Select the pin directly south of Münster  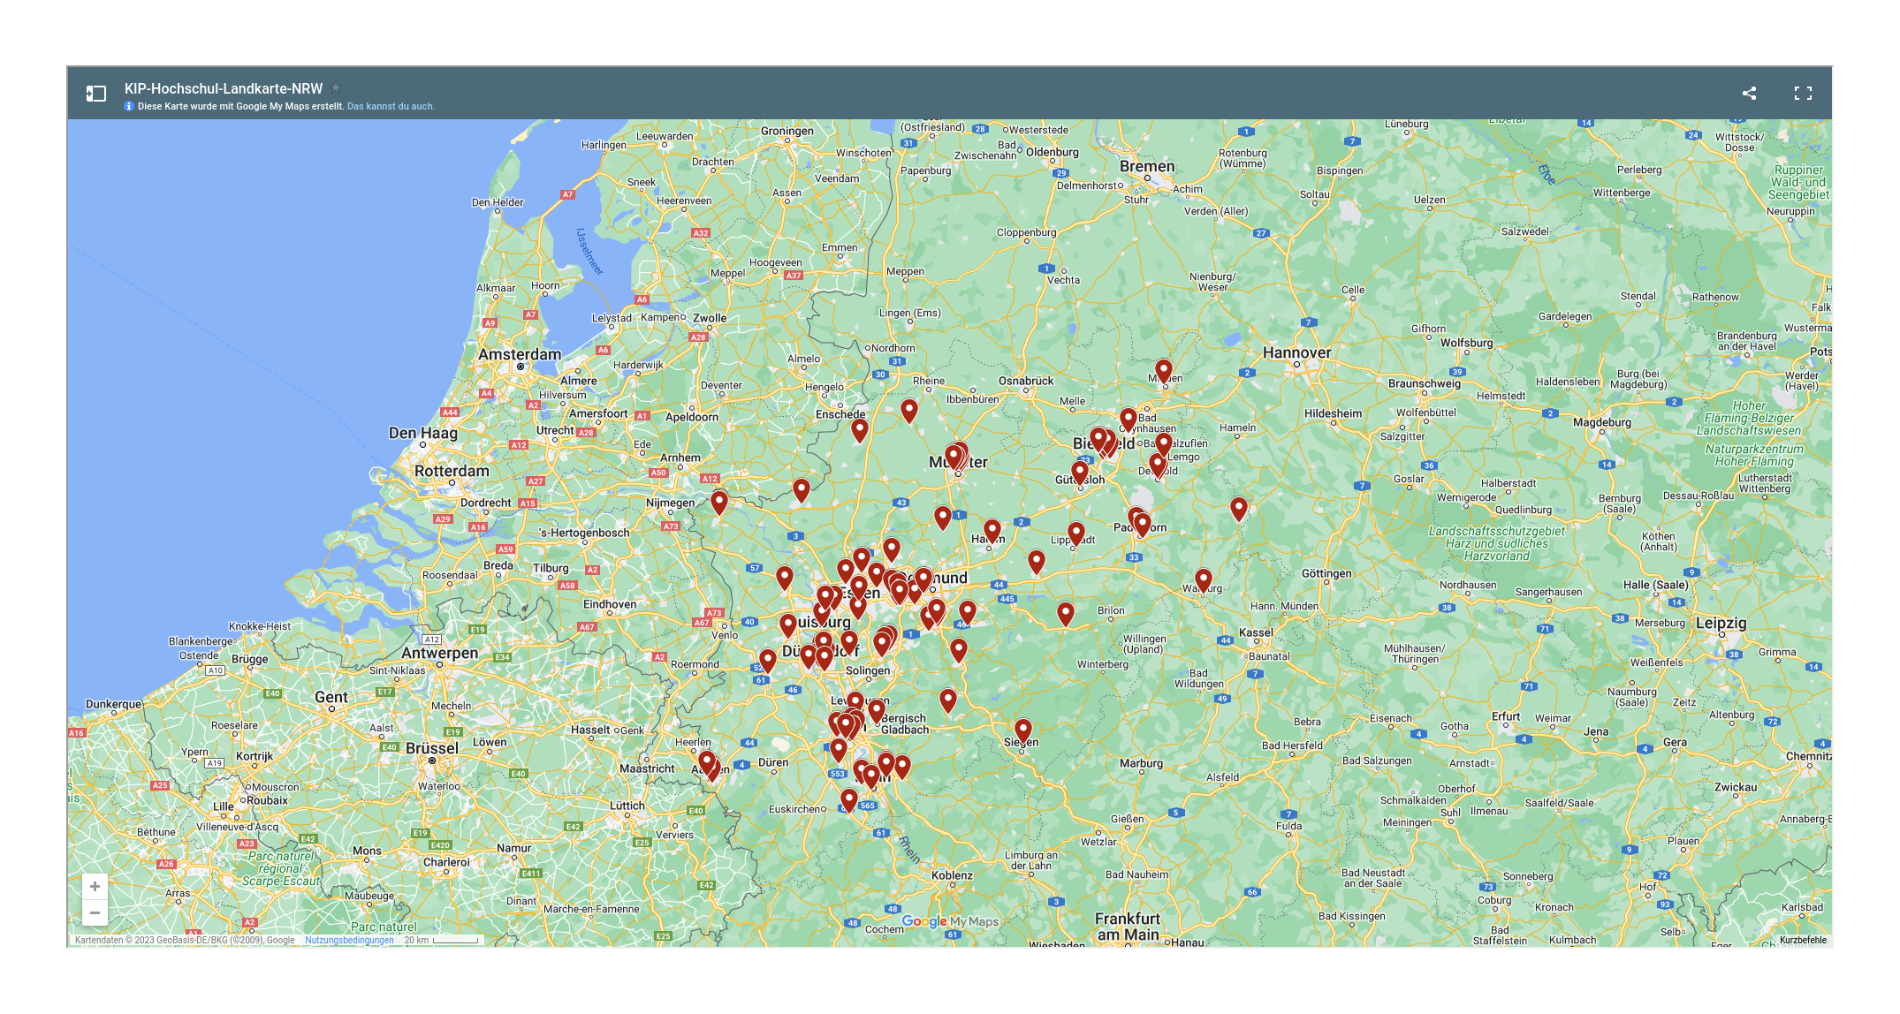coord(943,518)
